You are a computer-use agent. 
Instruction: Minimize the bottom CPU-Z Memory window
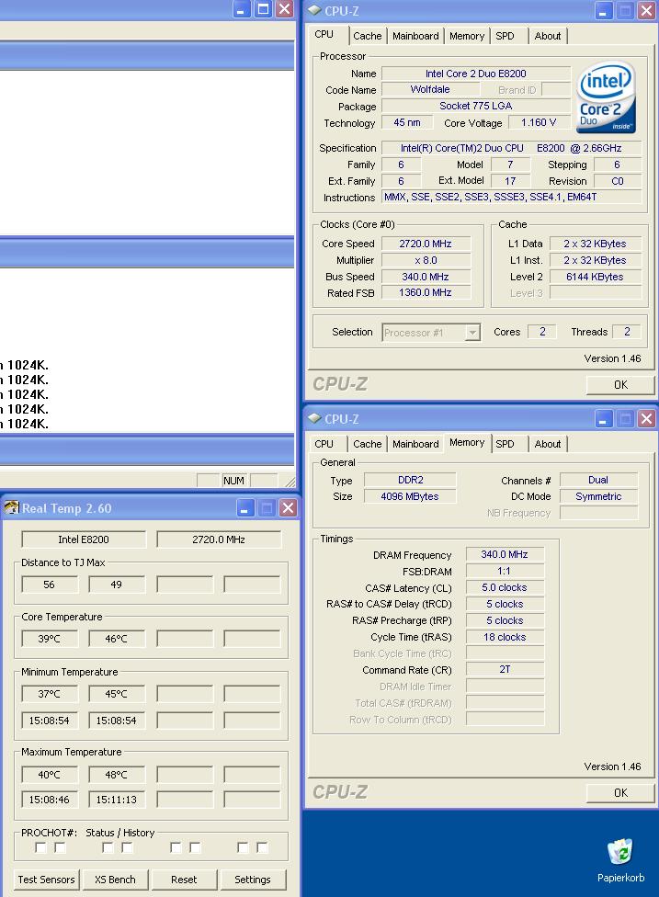[x=603, y=419]
